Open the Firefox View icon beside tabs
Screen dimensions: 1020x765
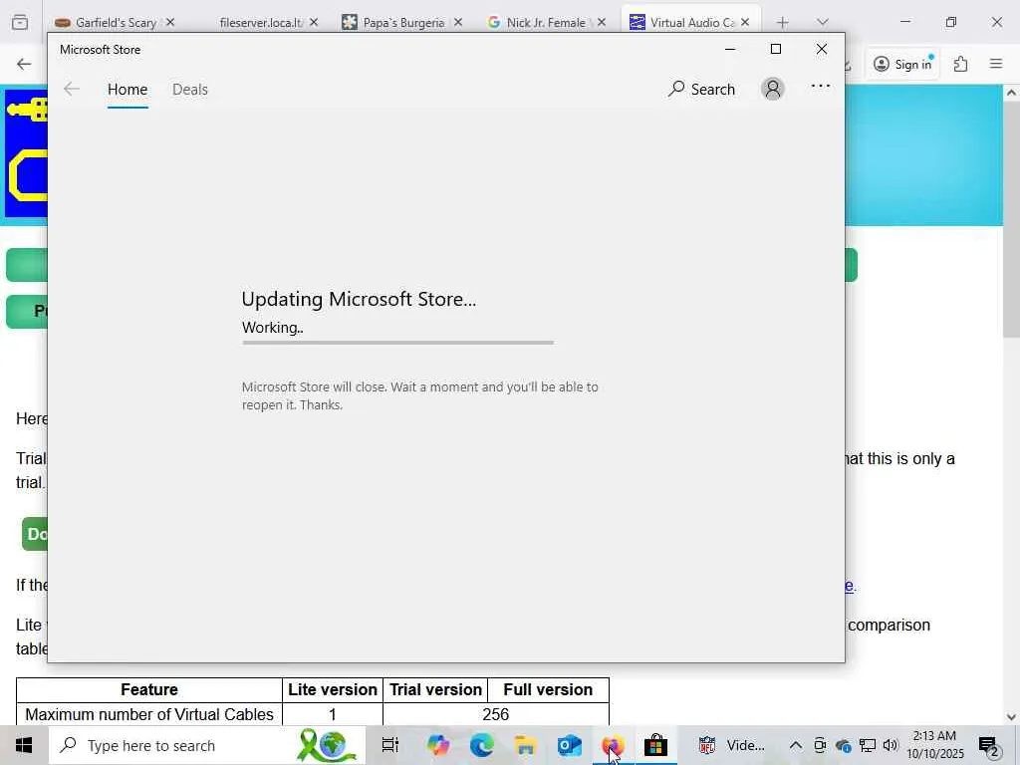pos(20,23)
